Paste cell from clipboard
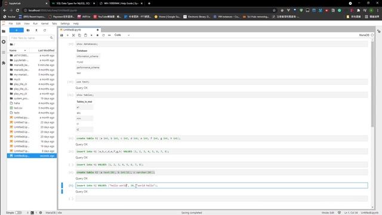The height and width of the screenshot is (215, 382). pyautogui.click(x=85, y=35)
